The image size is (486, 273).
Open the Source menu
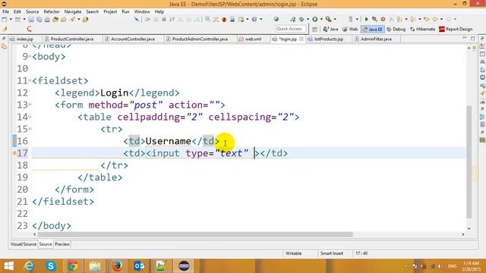pyautogui.click(x=32, y=11)
